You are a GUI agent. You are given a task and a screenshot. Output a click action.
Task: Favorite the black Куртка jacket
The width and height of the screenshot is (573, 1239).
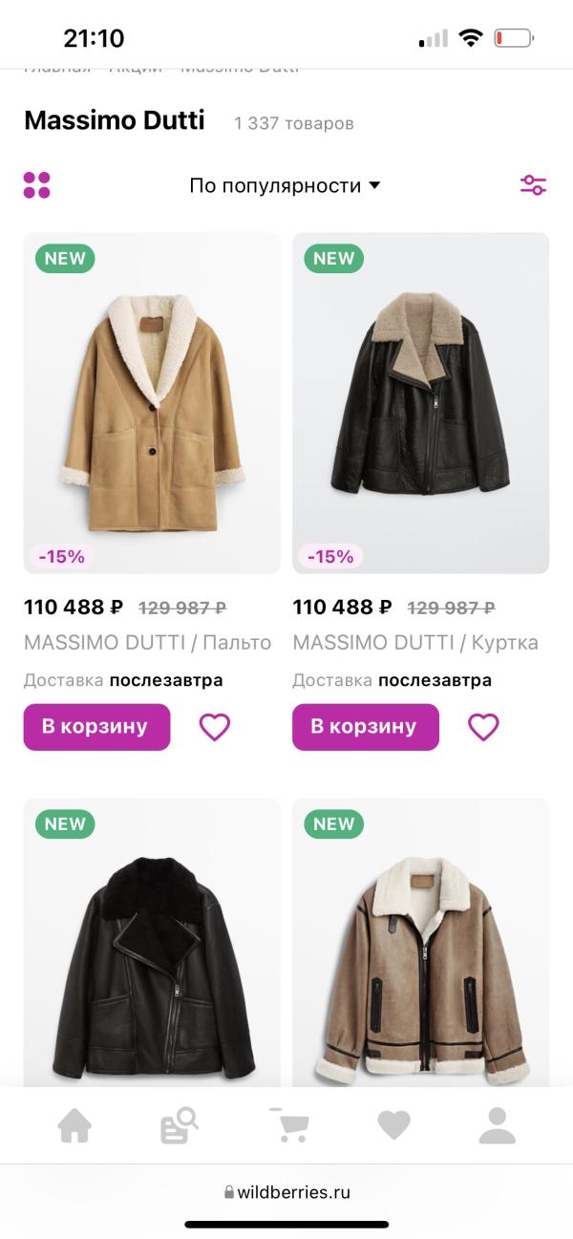[483, 728]
